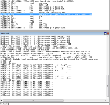Click the up arrow of the vertical scrollbar

(108, 37)
